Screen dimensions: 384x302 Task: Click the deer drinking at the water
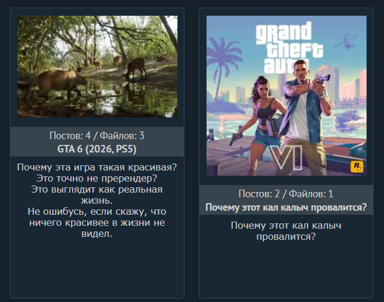[x=135, y=69]
